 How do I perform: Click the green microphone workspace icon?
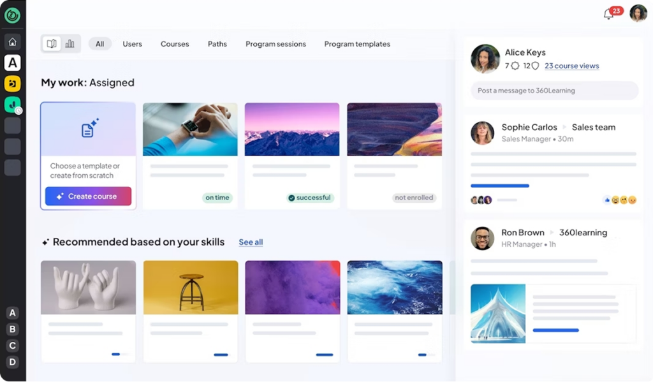pyautogui.click(x=12, y=104)
